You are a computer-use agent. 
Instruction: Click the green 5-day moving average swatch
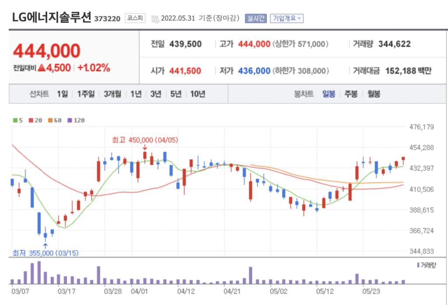tap(15, 120)
